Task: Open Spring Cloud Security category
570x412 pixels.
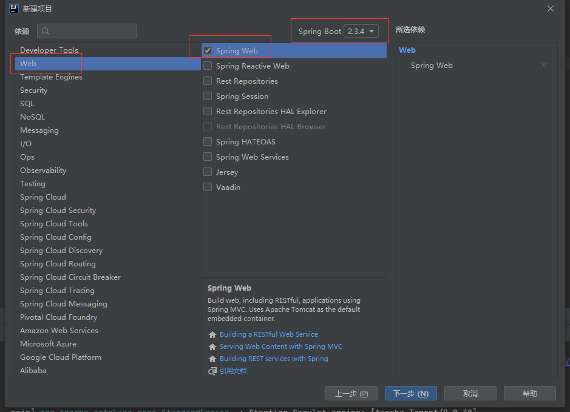Action: (108, 211)
